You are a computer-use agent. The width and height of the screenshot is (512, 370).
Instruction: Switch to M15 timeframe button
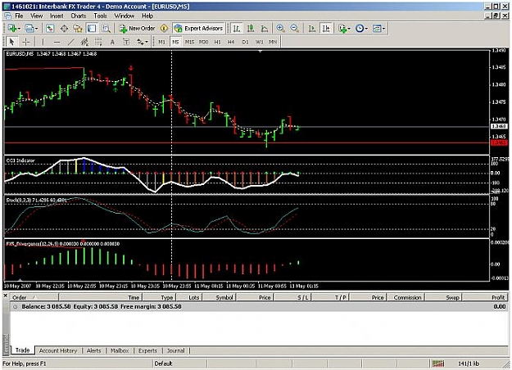[189, 42]
